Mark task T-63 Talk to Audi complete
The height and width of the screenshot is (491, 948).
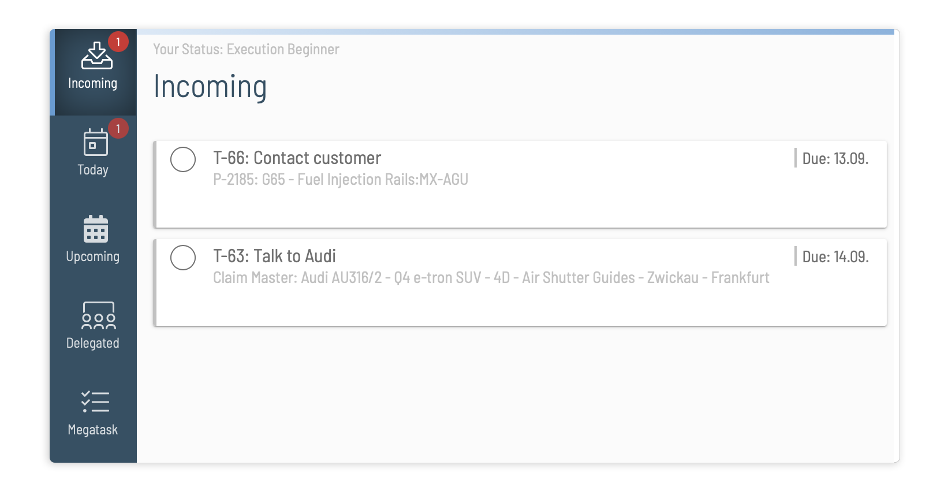(183, 258)
